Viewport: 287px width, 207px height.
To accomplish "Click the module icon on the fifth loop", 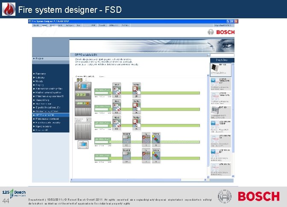I will tap(126, 156).
